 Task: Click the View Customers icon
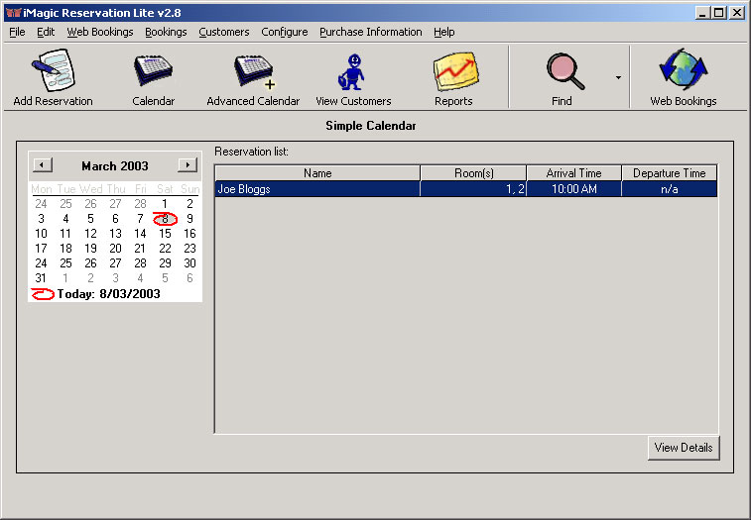click(352, 71)
